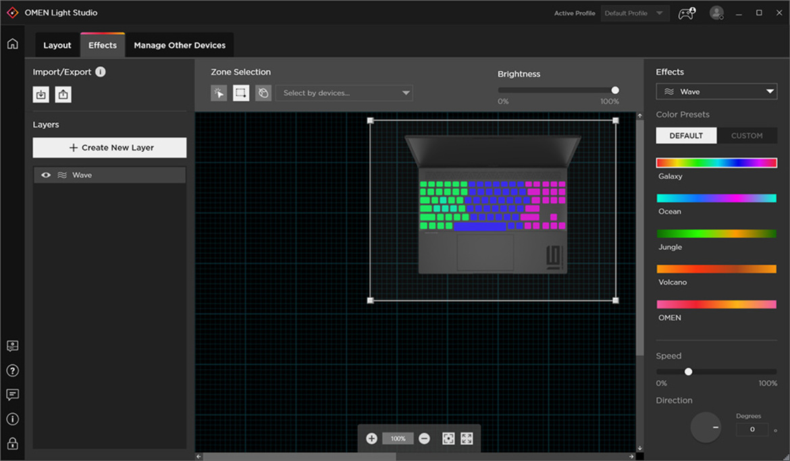Screen dimensions: 790x461
Task: Open the support assistant icon in sidebar
Action: (13, 346)
